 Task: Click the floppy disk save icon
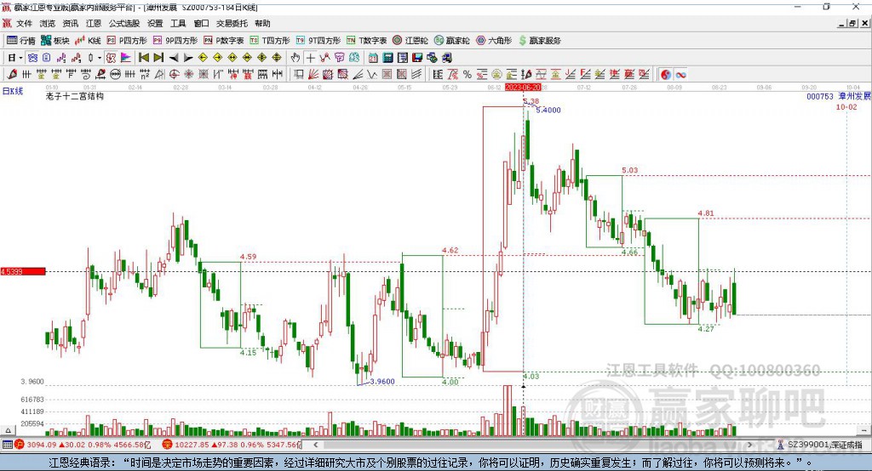point(417,58)
